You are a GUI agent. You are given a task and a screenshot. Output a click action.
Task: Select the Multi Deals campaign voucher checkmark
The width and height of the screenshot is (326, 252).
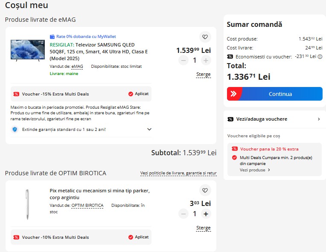point(234,158)
